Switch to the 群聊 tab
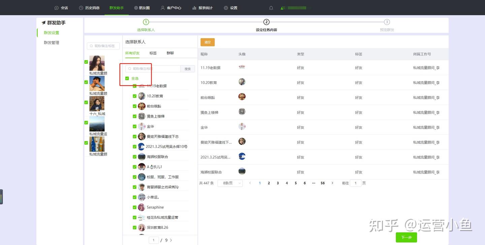This screenshot has height=245, width=485. tap(170, 53)
